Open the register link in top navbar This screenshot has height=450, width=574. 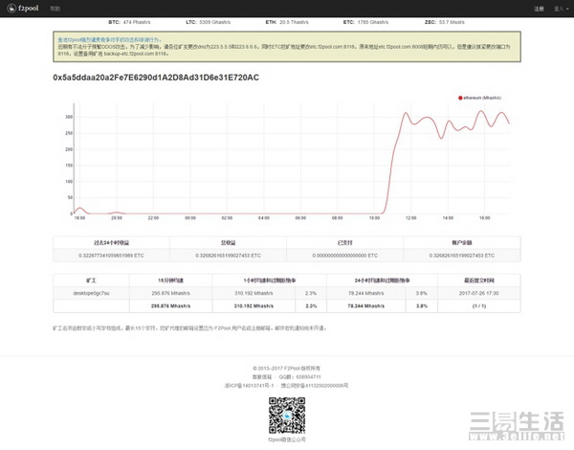click(x=539, y=9)
